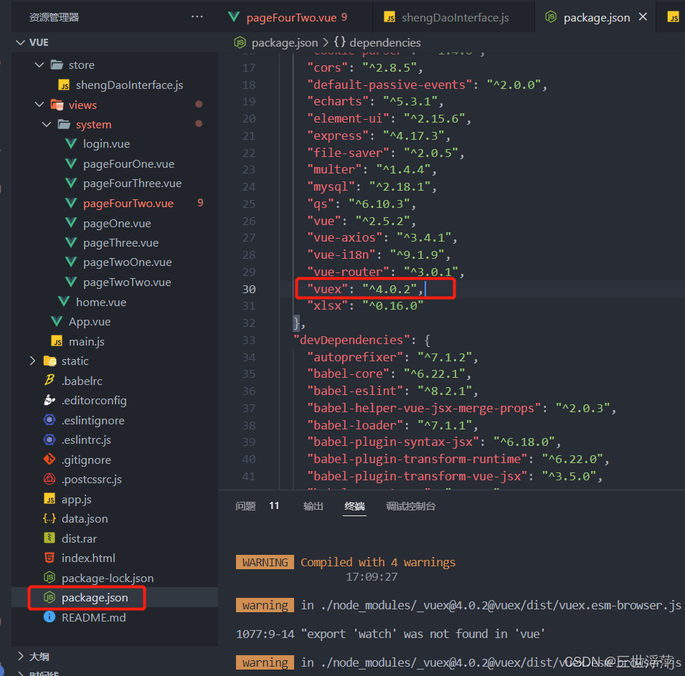Open the 终端 terminal panel tab
The width and height of the screenshot is (685, 676).
coord(354,506)
